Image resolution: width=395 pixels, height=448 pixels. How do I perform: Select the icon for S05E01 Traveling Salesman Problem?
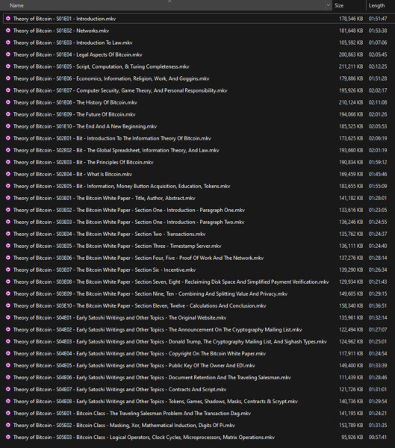coord(8,413)
